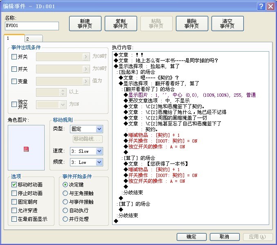
Task: Click the 变量 selector arrow
Action: point(86,81)
